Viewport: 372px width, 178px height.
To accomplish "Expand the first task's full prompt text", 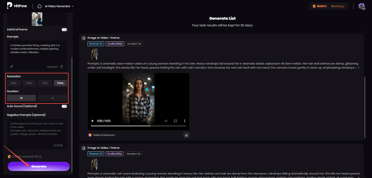I will coord(356,68).
